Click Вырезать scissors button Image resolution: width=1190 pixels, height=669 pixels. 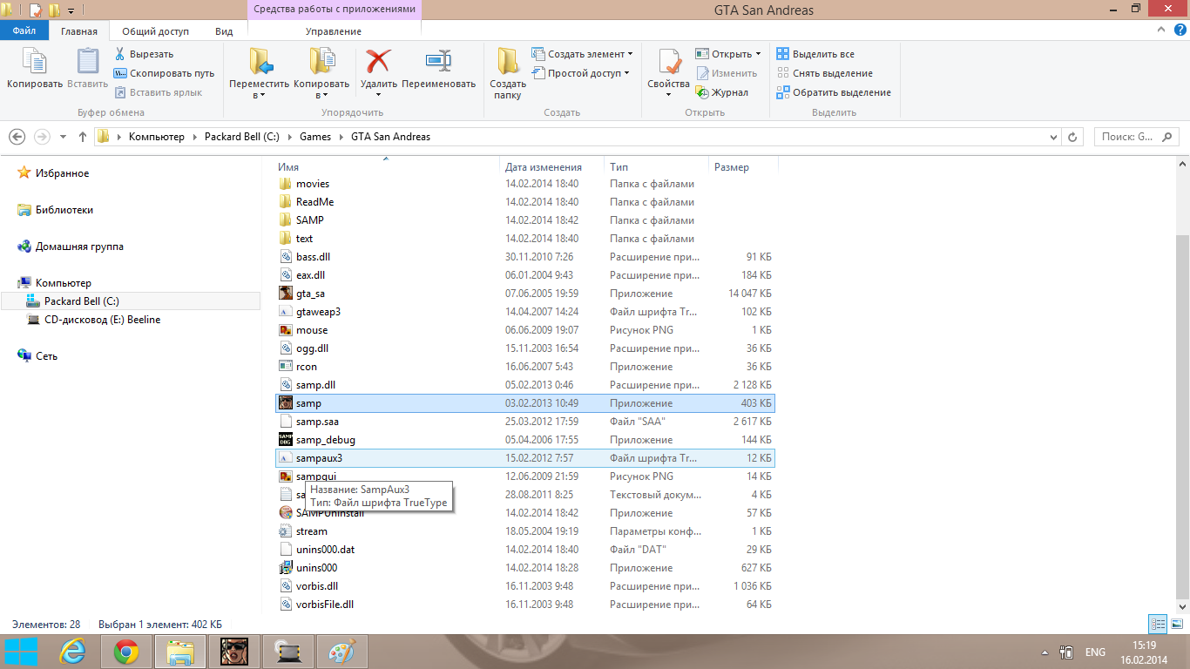[x=144, y=54]
